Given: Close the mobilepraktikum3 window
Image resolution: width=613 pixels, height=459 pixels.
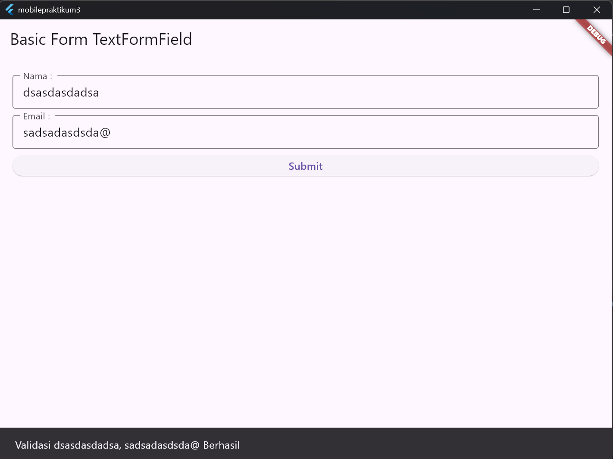Looking at the screenshot, I should click(x=597, y=9).
